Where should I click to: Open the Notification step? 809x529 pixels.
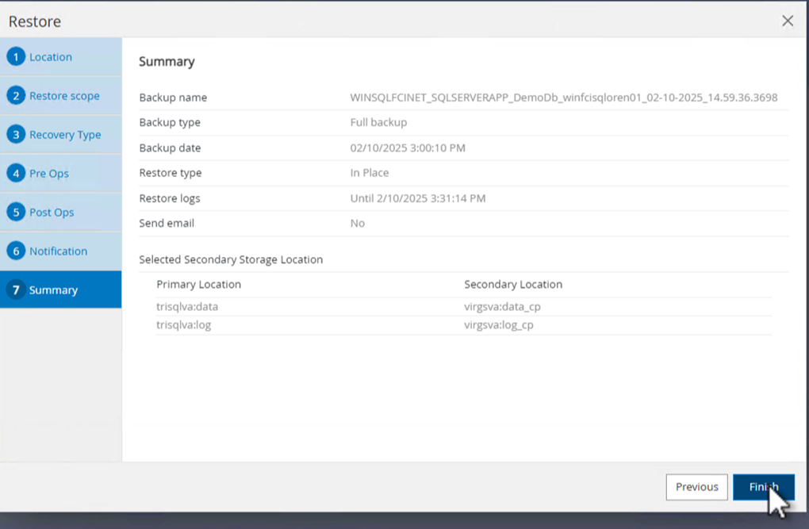pyautogui.click(x=61, y=251)
